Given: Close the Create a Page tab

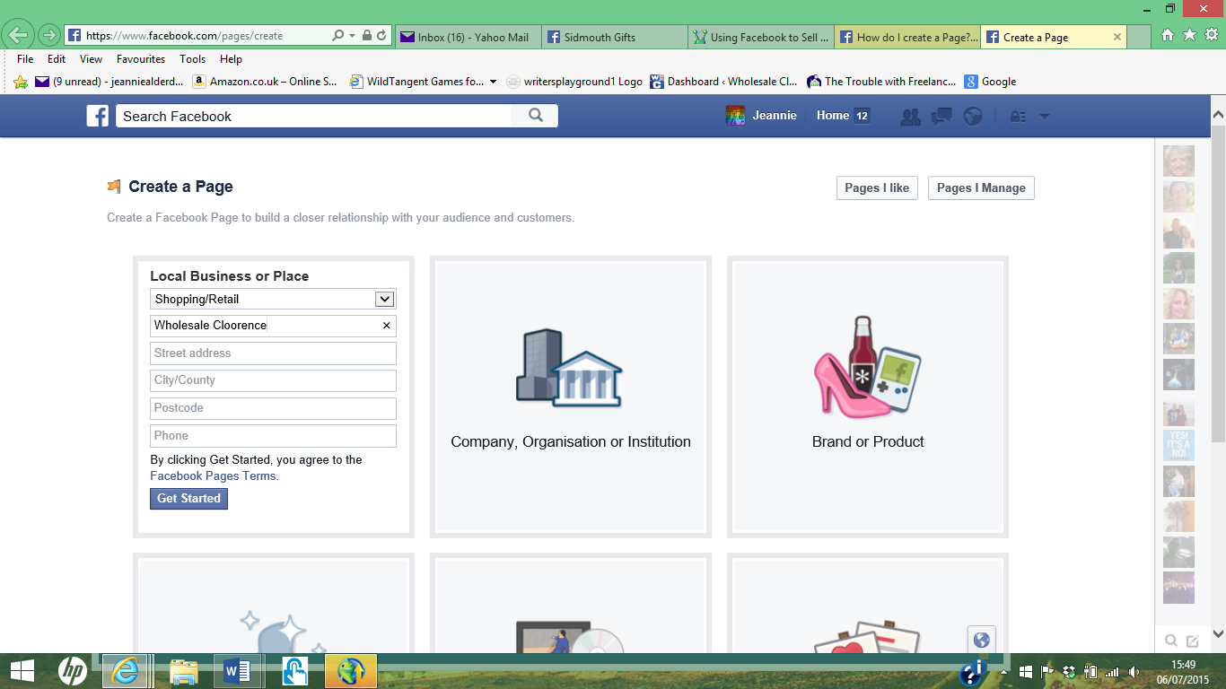Looking at the screenshot, I should [1117, 37].
